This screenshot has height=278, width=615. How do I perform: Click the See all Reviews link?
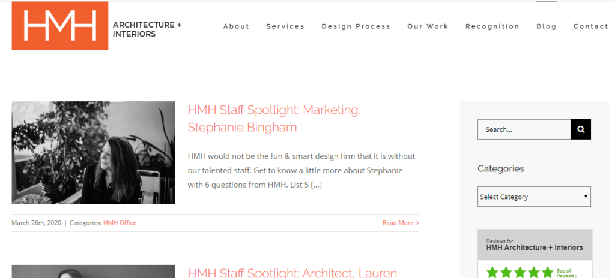566,273
